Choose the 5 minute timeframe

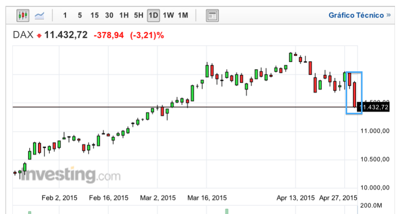(x=80, y=15)
